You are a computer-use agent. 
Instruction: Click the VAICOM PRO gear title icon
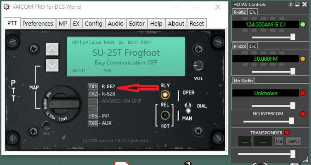click(6, 7)
